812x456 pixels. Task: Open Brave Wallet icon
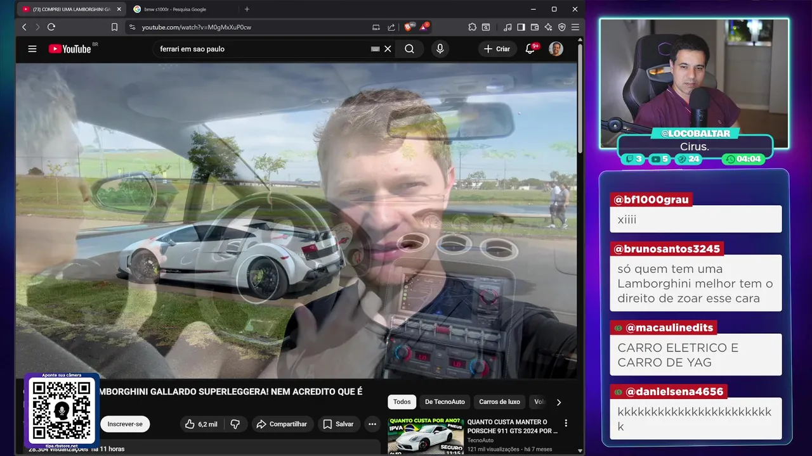click(535, 27)
